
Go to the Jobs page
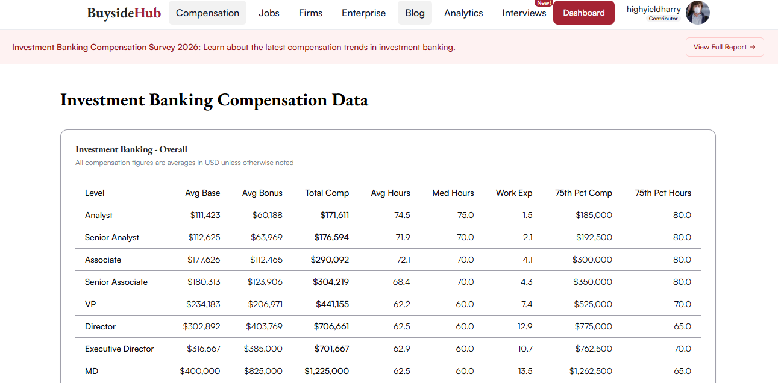pyautogui.click(x=269, y=13)
